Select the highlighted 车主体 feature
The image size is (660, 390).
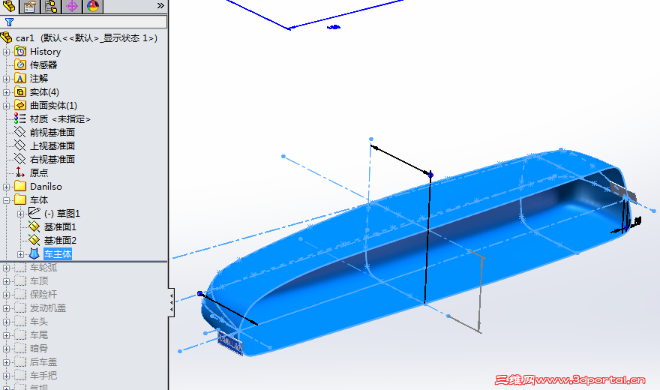point(58,253)
